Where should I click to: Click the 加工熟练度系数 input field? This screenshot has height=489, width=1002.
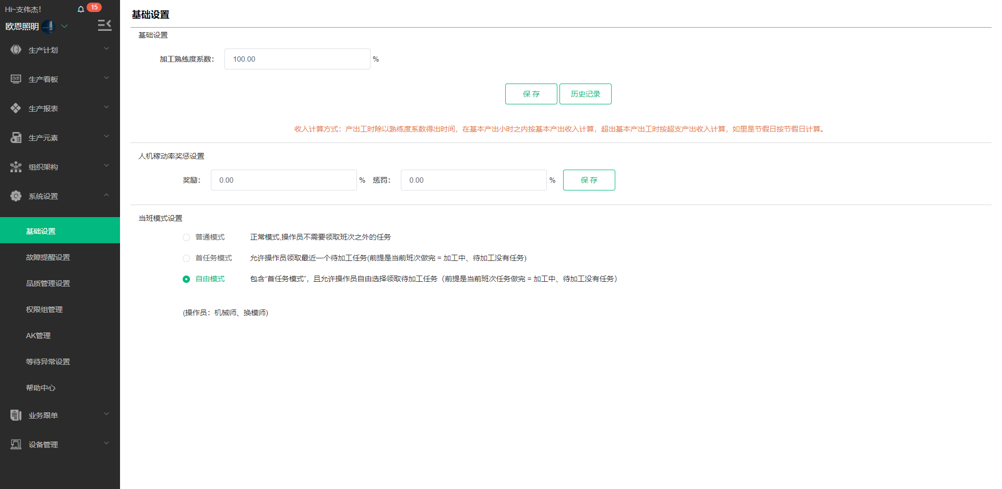click(297, 59)
